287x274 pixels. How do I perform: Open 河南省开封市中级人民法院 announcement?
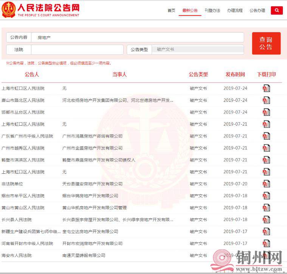click(27, 243)
